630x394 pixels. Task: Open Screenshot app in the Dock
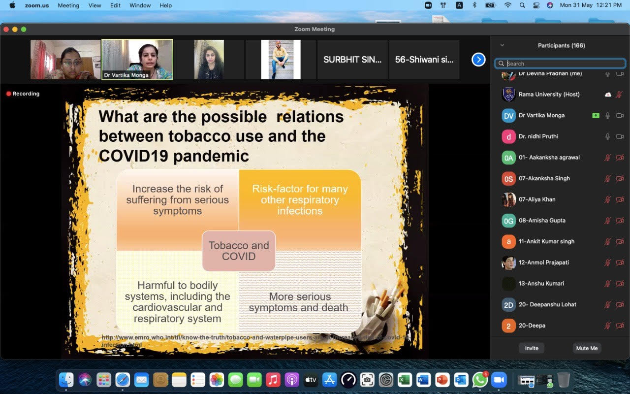point(367,380)
